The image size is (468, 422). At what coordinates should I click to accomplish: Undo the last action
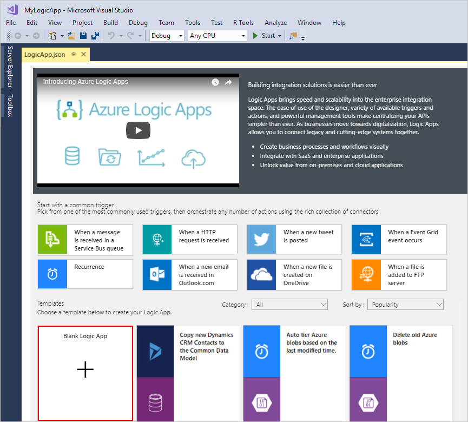111,35
